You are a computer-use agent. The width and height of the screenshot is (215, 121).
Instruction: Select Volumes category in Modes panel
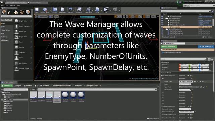pos(4,37)
